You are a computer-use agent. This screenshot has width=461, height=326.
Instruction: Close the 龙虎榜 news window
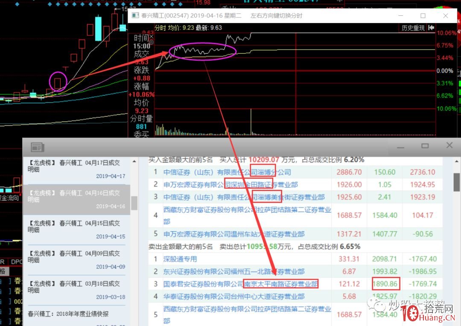tap(449, 145)
